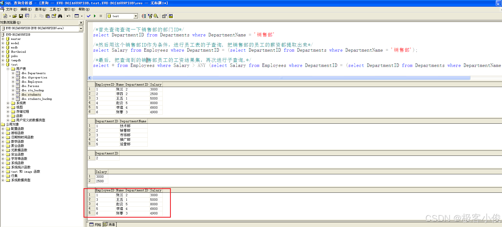The image size is (502, 227).
Task: Click the Object Search magnifier icon
Action: pyautogui.click(x=156, y=16)
